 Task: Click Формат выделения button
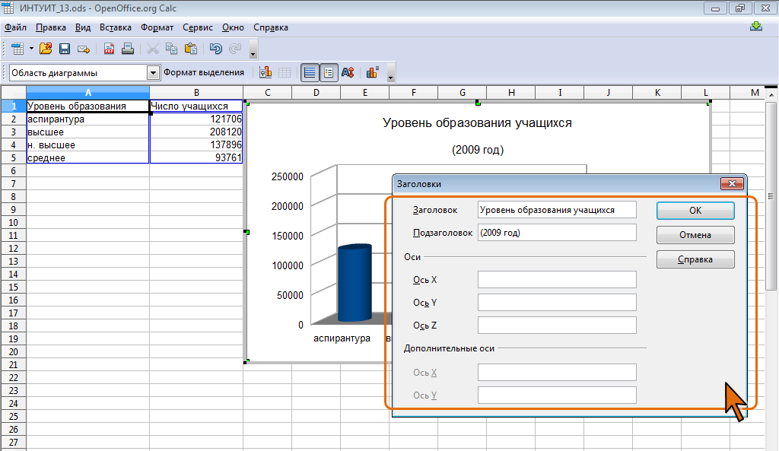point(204,72)
